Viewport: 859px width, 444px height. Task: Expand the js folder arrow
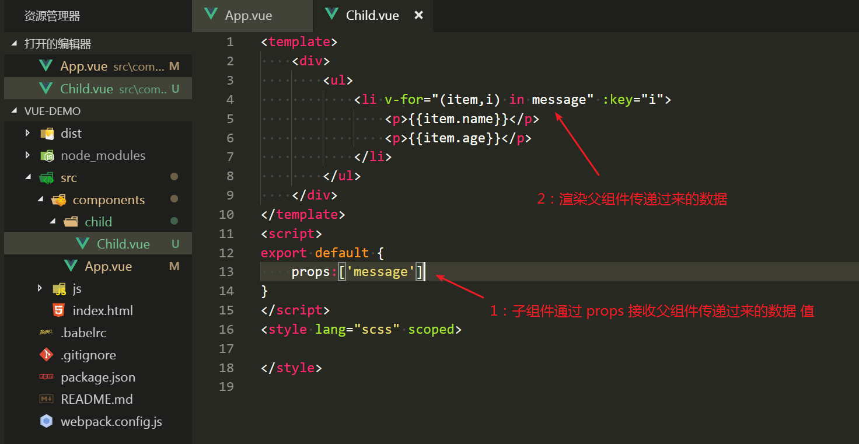pos(40,288)
